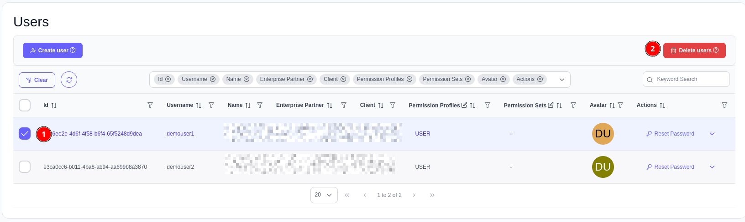Open the rows-per-page dropdown showing 20

click(x=324, y=195)
